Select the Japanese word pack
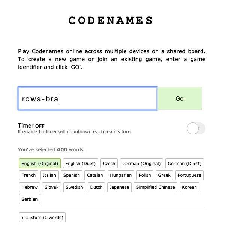Image resolution: width=231 pixels, height=228 pixels. [x=119, y=187]
